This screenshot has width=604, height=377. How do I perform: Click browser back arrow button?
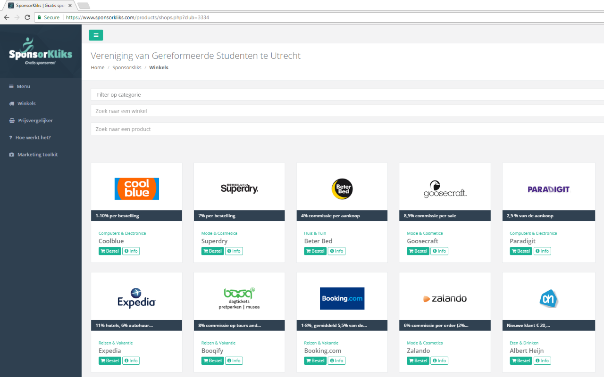tap(7, 17)
